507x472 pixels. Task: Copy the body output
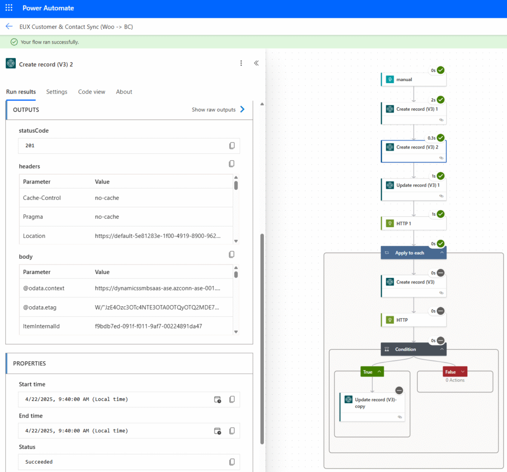pos(232,255)
